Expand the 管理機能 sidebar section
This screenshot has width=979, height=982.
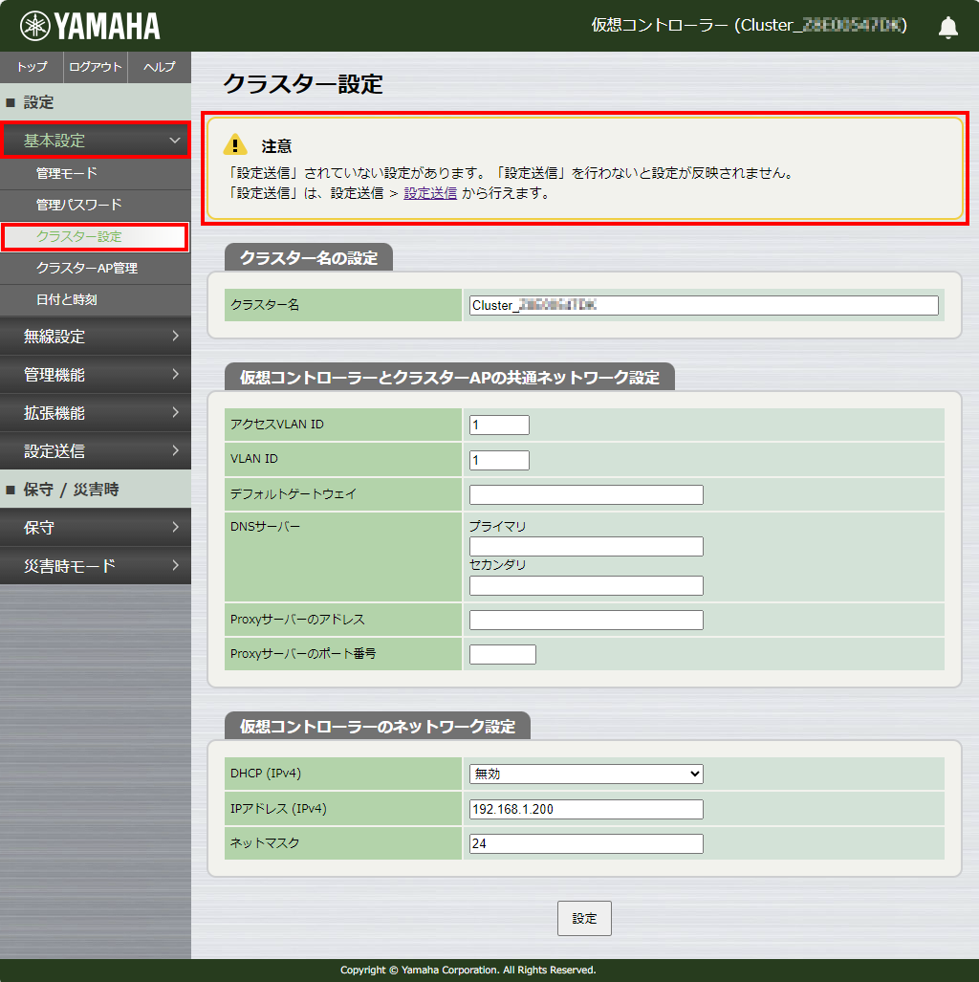(x=96, y=375)
